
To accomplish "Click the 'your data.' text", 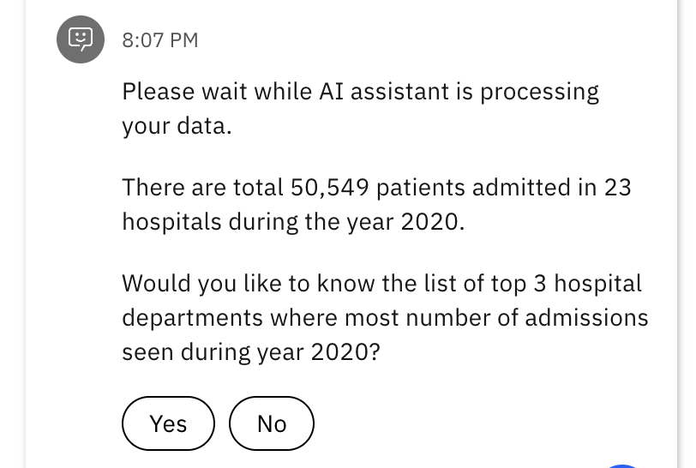I will [177, 126].
